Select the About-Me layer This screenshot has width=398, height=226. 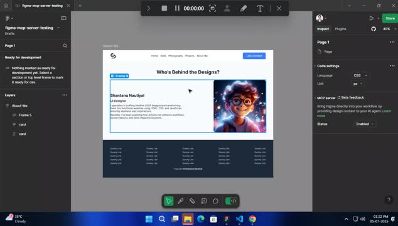(x=19, y=105)
